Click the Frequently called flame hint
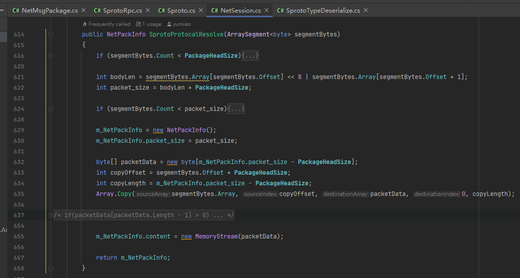This screenshot has width=520, height=278. 106,24
